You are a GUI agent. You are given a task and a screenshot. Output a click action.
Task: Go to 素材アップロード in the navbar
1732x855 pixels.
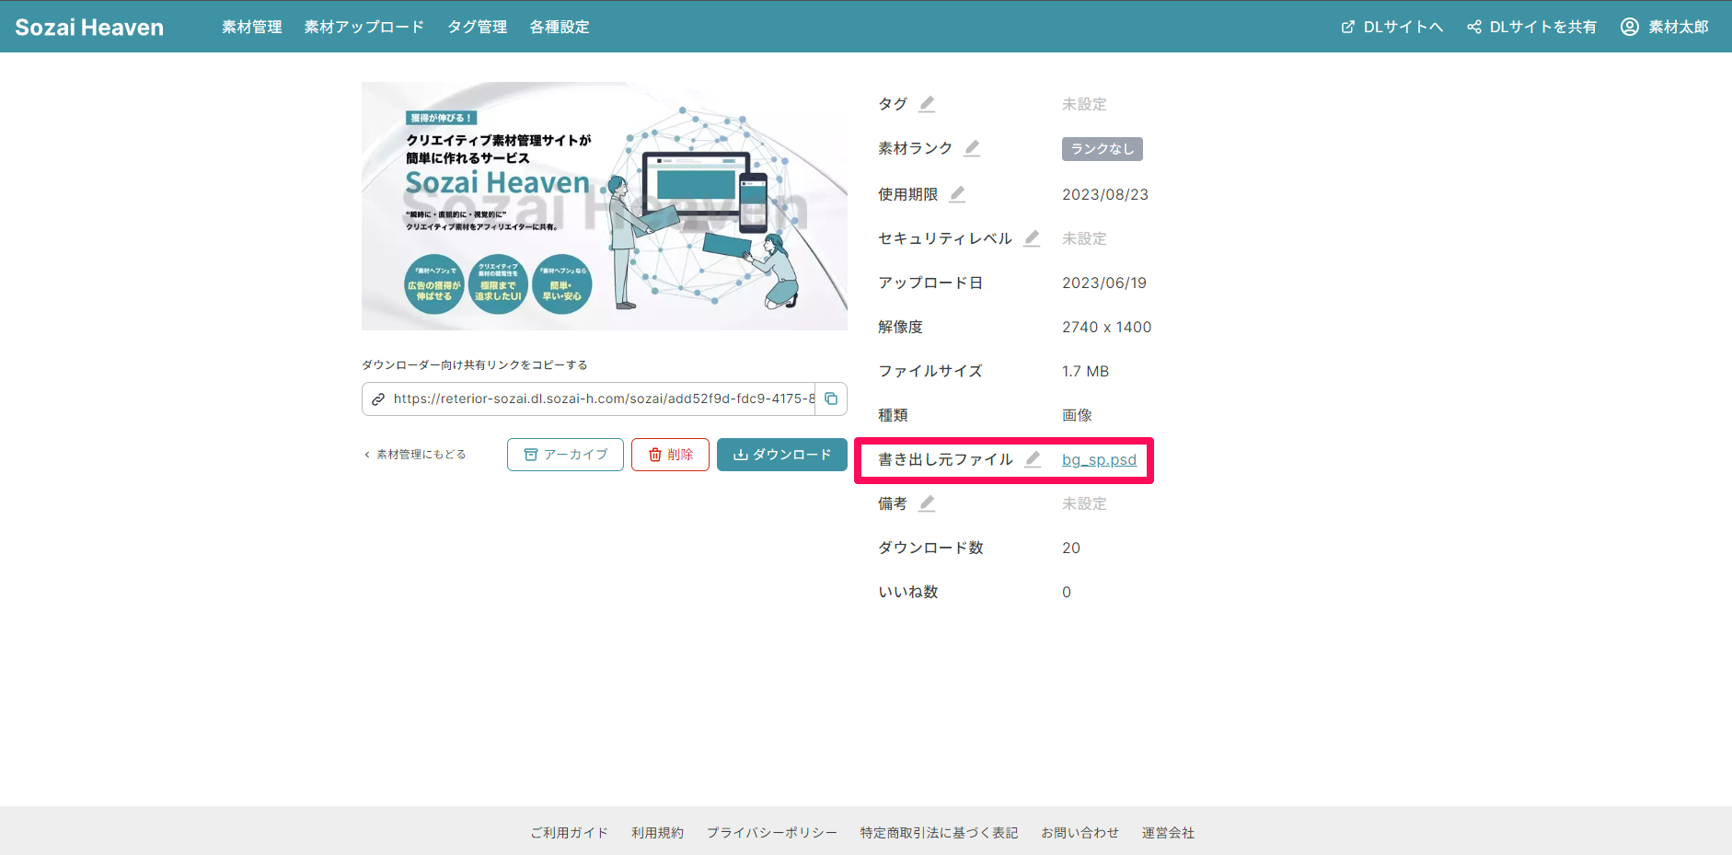[364, 27]
